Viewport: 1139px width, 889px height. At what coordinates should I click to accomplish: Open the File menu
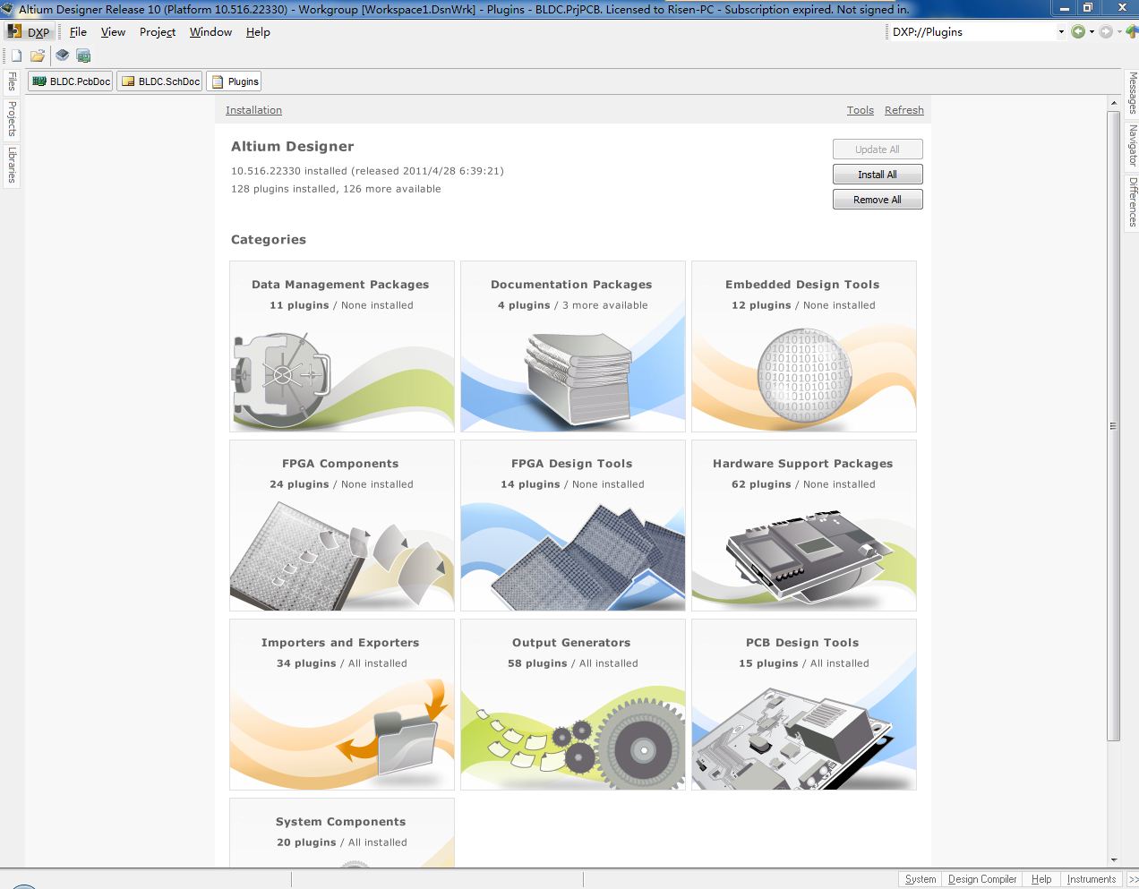coord(78,31)
